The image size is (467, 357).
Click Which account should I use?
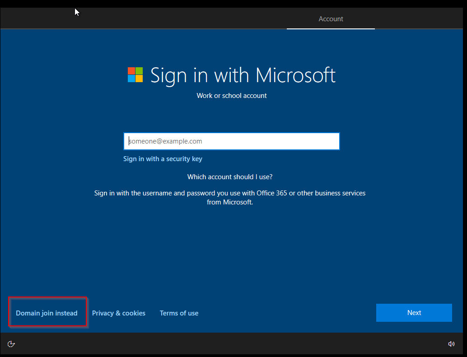(229, 177)
